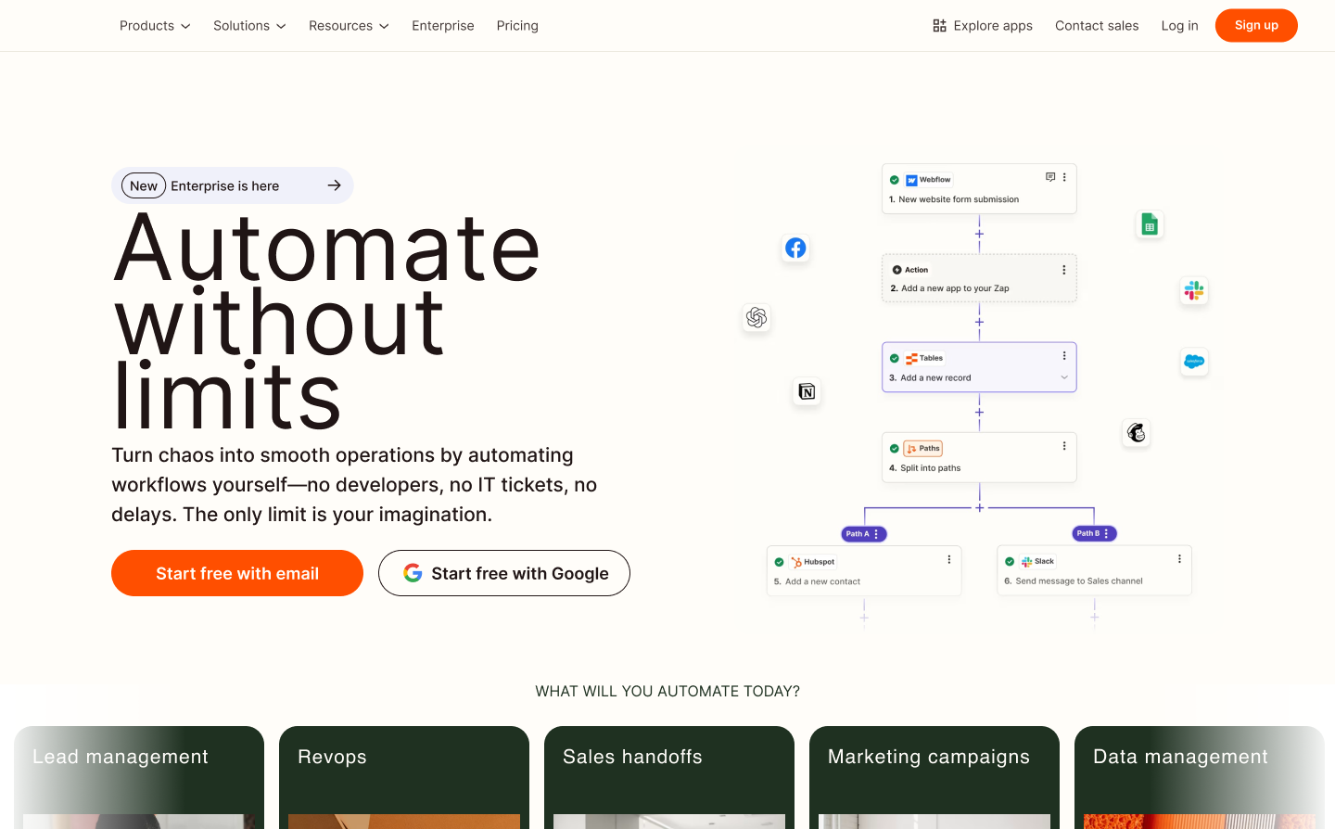Open three-dot menu on Action step
This screenshot has height=829, width=1335.
tap(1064, 270)
